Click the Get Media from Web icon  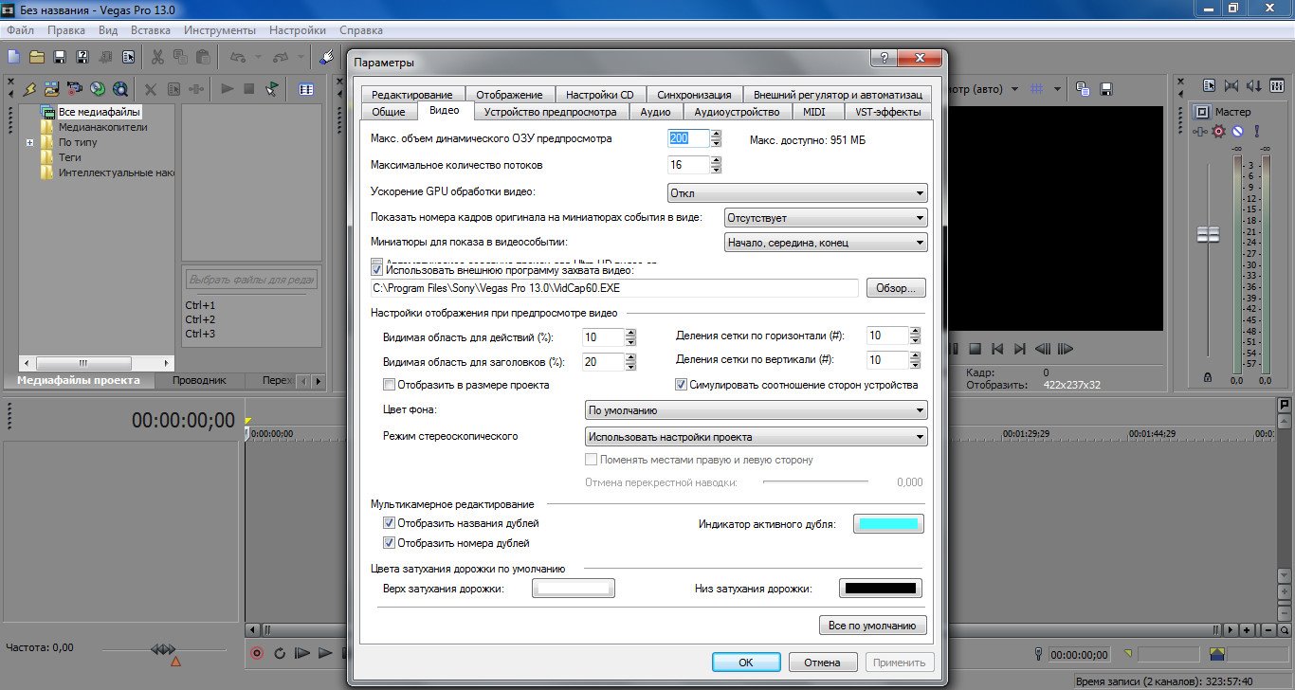click(120, 89)
